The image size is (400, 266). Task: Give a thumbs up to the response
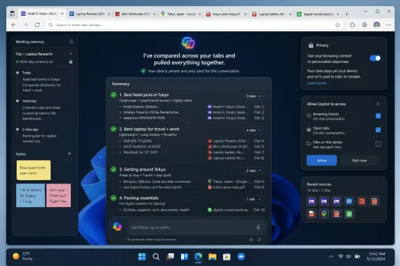[x=251, y=240]
